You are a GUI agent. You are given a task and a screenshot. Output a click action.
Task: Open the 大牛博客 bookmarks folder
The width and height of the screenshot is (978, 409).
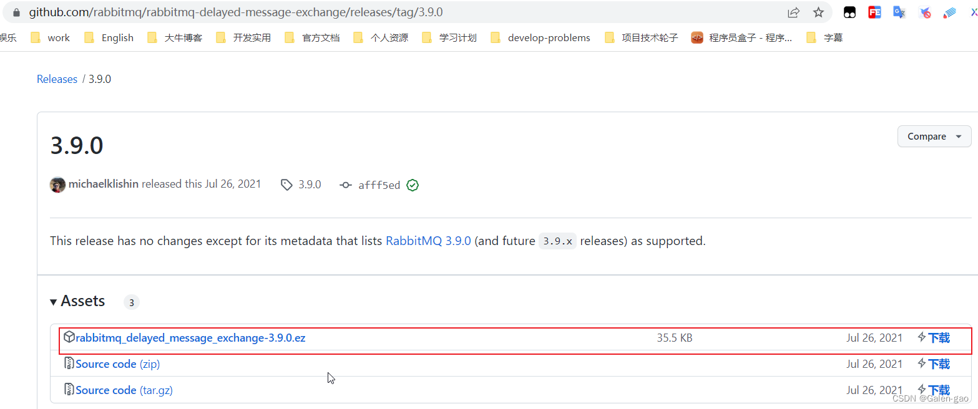175,38
